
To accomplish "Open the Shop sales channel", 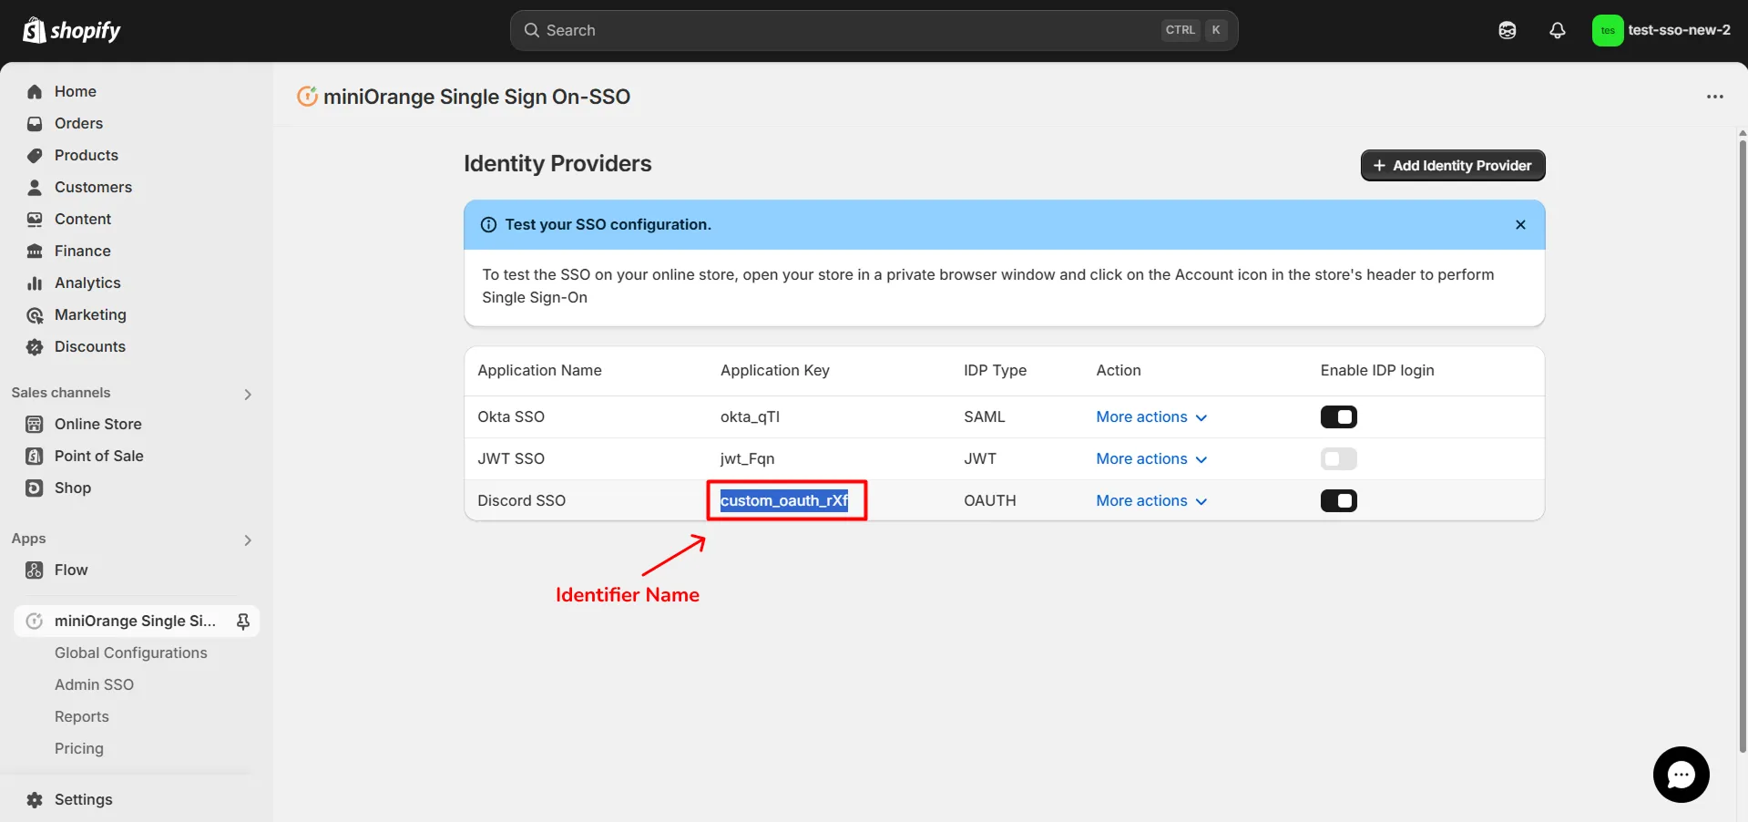I will point(73,488).
